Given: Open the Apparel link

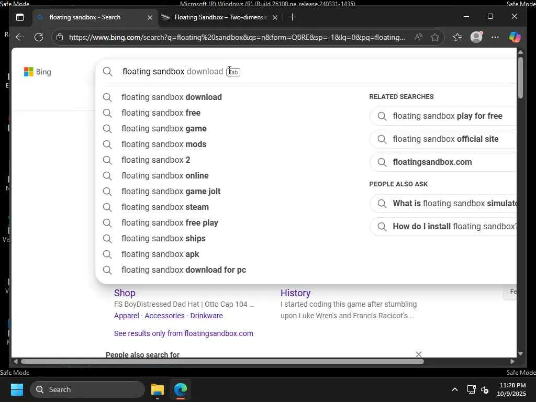Looking at the screenshot, I should pos(127,316).
